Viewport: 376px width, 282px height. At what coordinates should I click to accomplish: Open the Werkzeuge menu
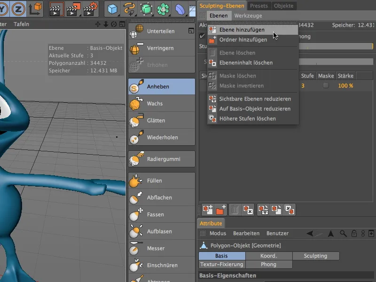click(x=248, y=16)
